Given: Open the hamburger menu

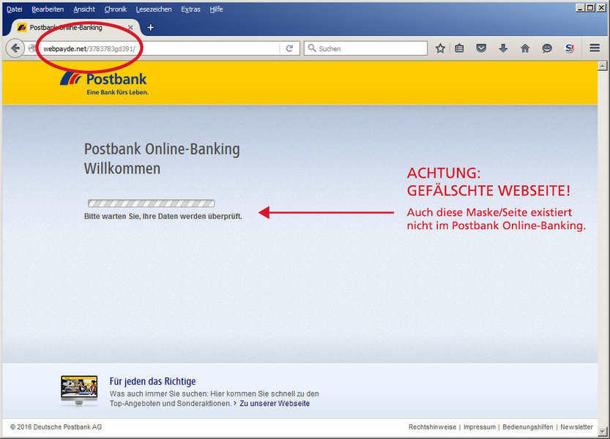Looking at the screenshot, I should (595, 48).
